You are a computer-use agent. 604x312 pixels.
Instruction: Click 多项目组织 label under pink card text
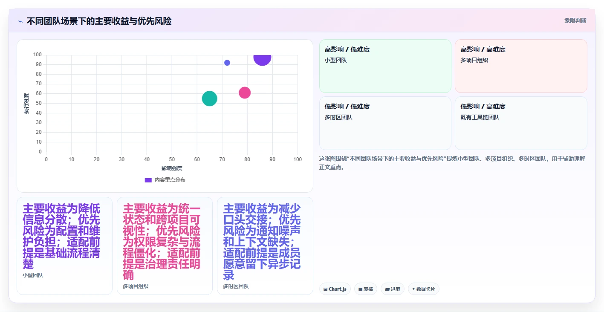point(136,286)
